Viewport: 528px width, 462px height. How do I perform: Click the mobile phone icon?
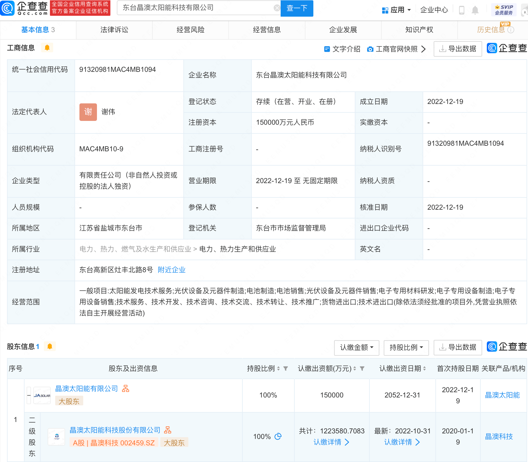pos(462,10)
